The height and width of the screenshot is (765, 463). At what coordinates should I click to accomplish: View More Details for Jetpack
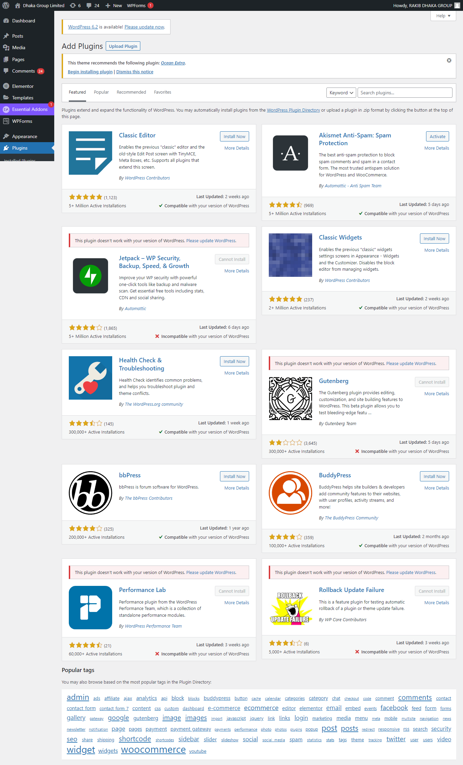[237, 271]
